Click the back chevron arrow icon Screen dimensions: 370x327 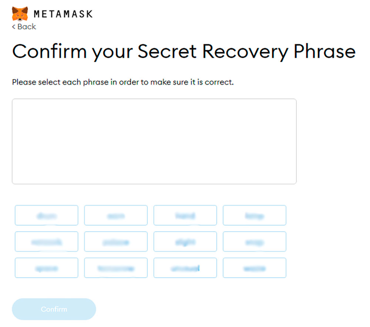[x=14, y=27]
